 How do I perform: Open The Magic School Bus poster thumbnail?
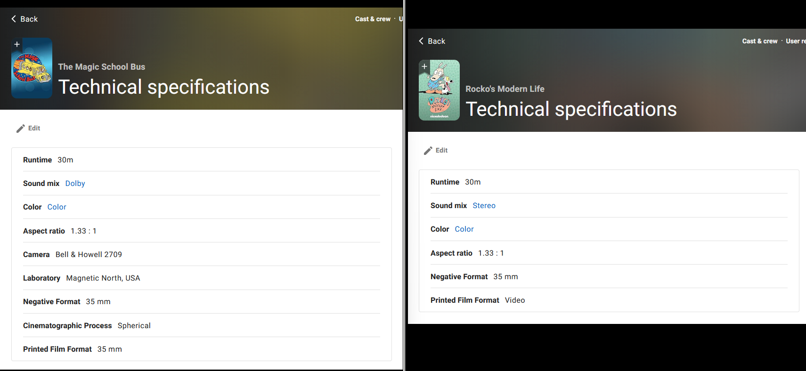(32, 68)
